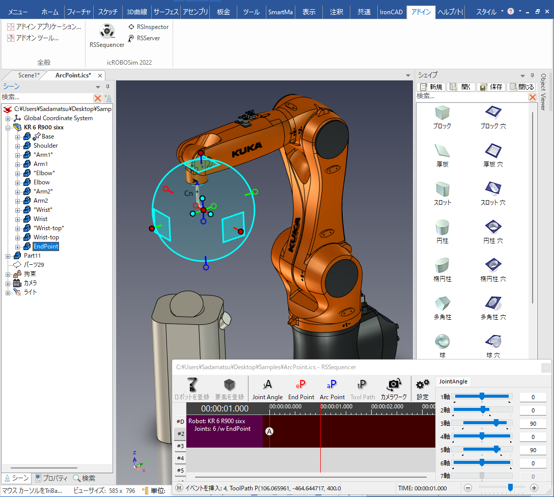Insert a Joint Angle event

[267, 390]
